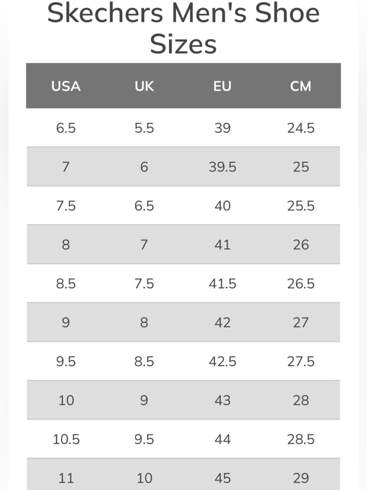367x490 pixels.
Task: Select USA size 11 cell
Action: click(x=66, y=478)
